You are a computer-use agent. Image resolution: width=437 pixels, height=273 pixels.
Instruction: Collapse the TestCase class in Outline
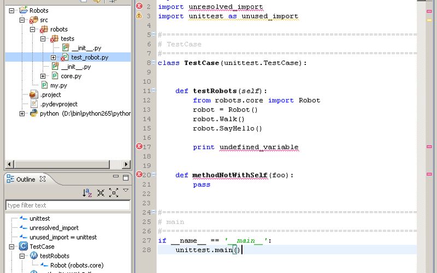(x=13, y=247)
